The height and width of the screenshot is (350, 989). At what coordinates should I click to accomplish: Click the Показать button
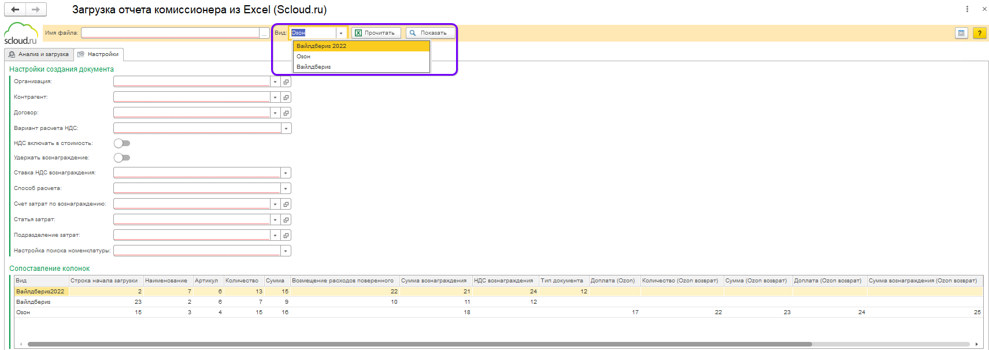[430, 33]
